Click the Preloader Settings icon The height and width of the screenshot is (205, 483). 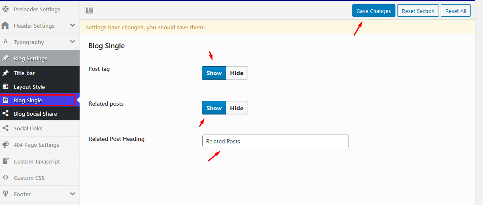pyautogui.click(x=5, y=9)
